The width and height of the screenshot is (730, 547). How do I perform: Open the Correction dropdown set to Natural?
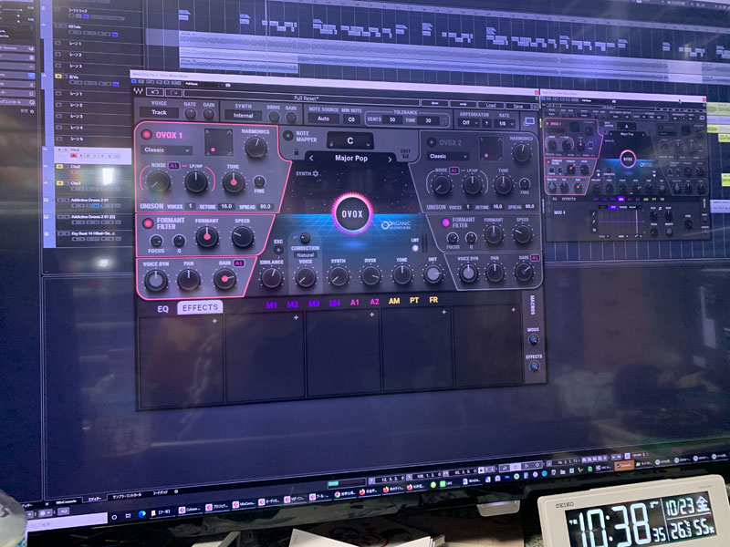[x=306, y=255]
